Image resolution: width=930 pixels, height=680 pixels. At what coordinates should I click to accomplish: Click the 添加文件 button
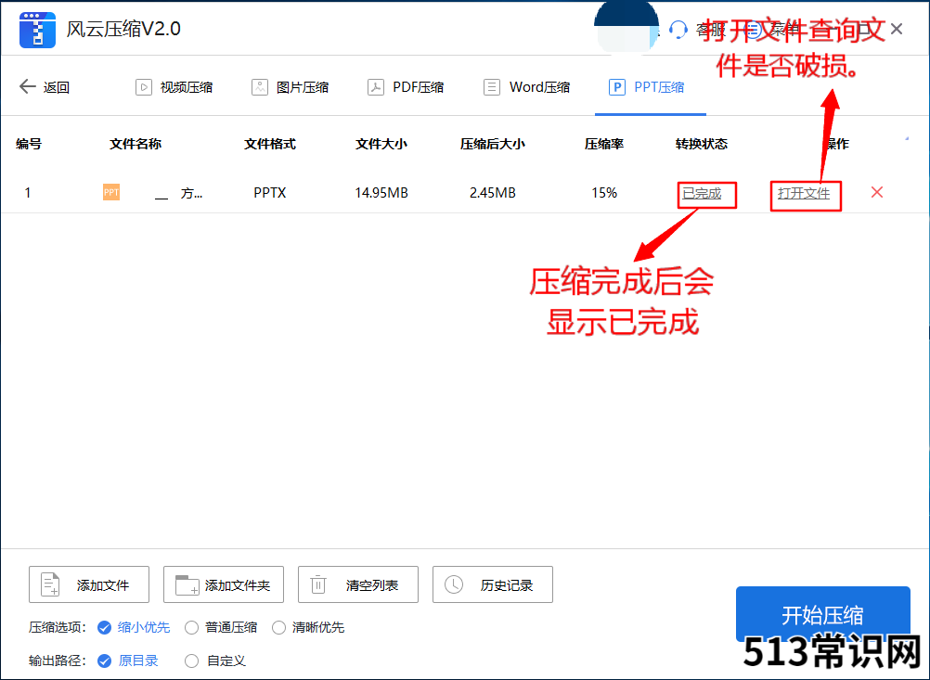point(89,584)
